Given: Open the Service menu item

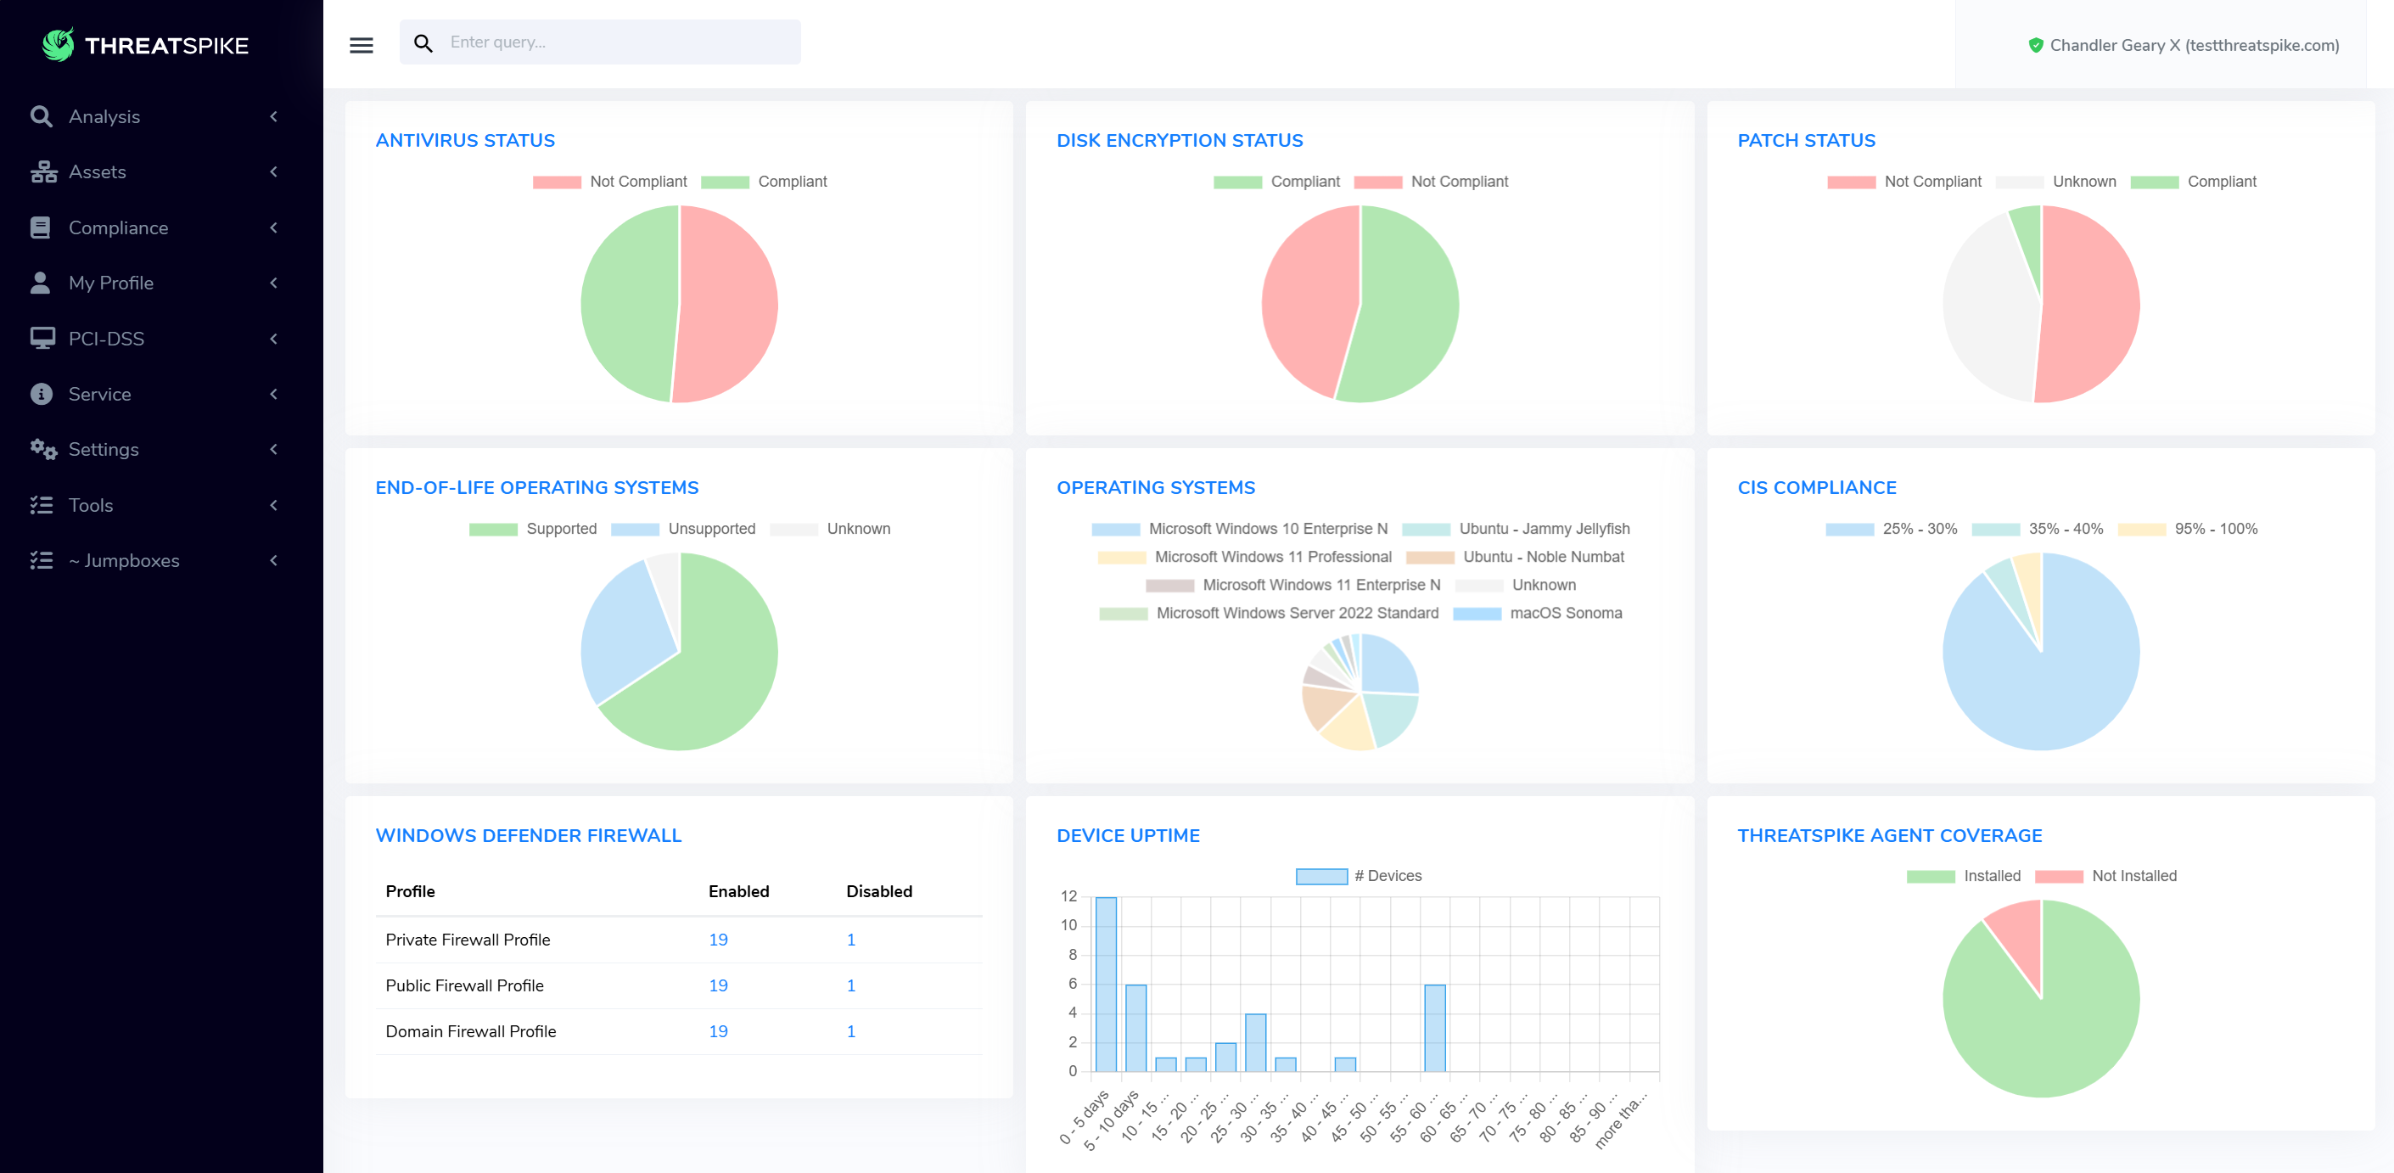Looking at the screenshot, I should point(99,394).
